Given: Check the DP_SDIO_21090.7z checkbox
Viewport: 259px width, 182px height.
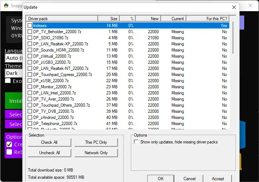Looking at the screenshot, I should coord(30,38).
